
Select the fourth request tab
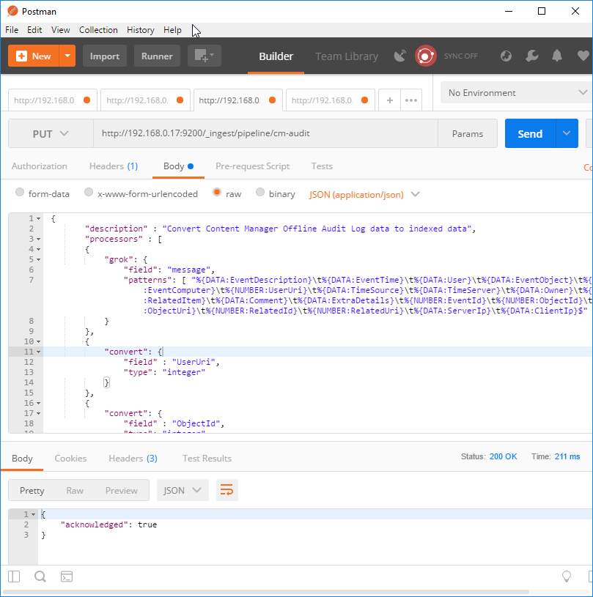pyautogui.click(x=331, y=100)
